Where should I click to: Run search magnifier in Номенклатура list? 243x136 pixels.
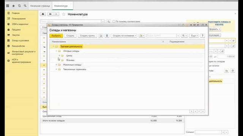(109, 22)
